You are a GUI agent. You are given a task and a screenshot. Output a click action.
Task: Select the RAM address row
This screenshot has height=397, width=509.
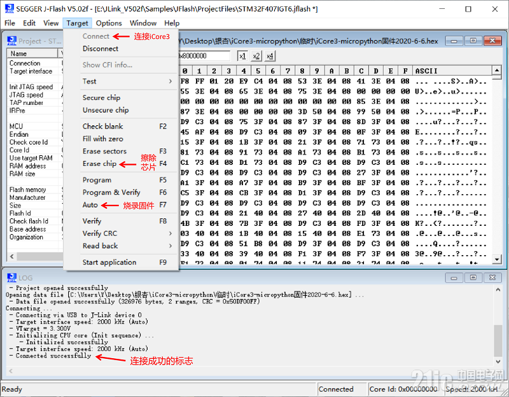click(35, 166)
